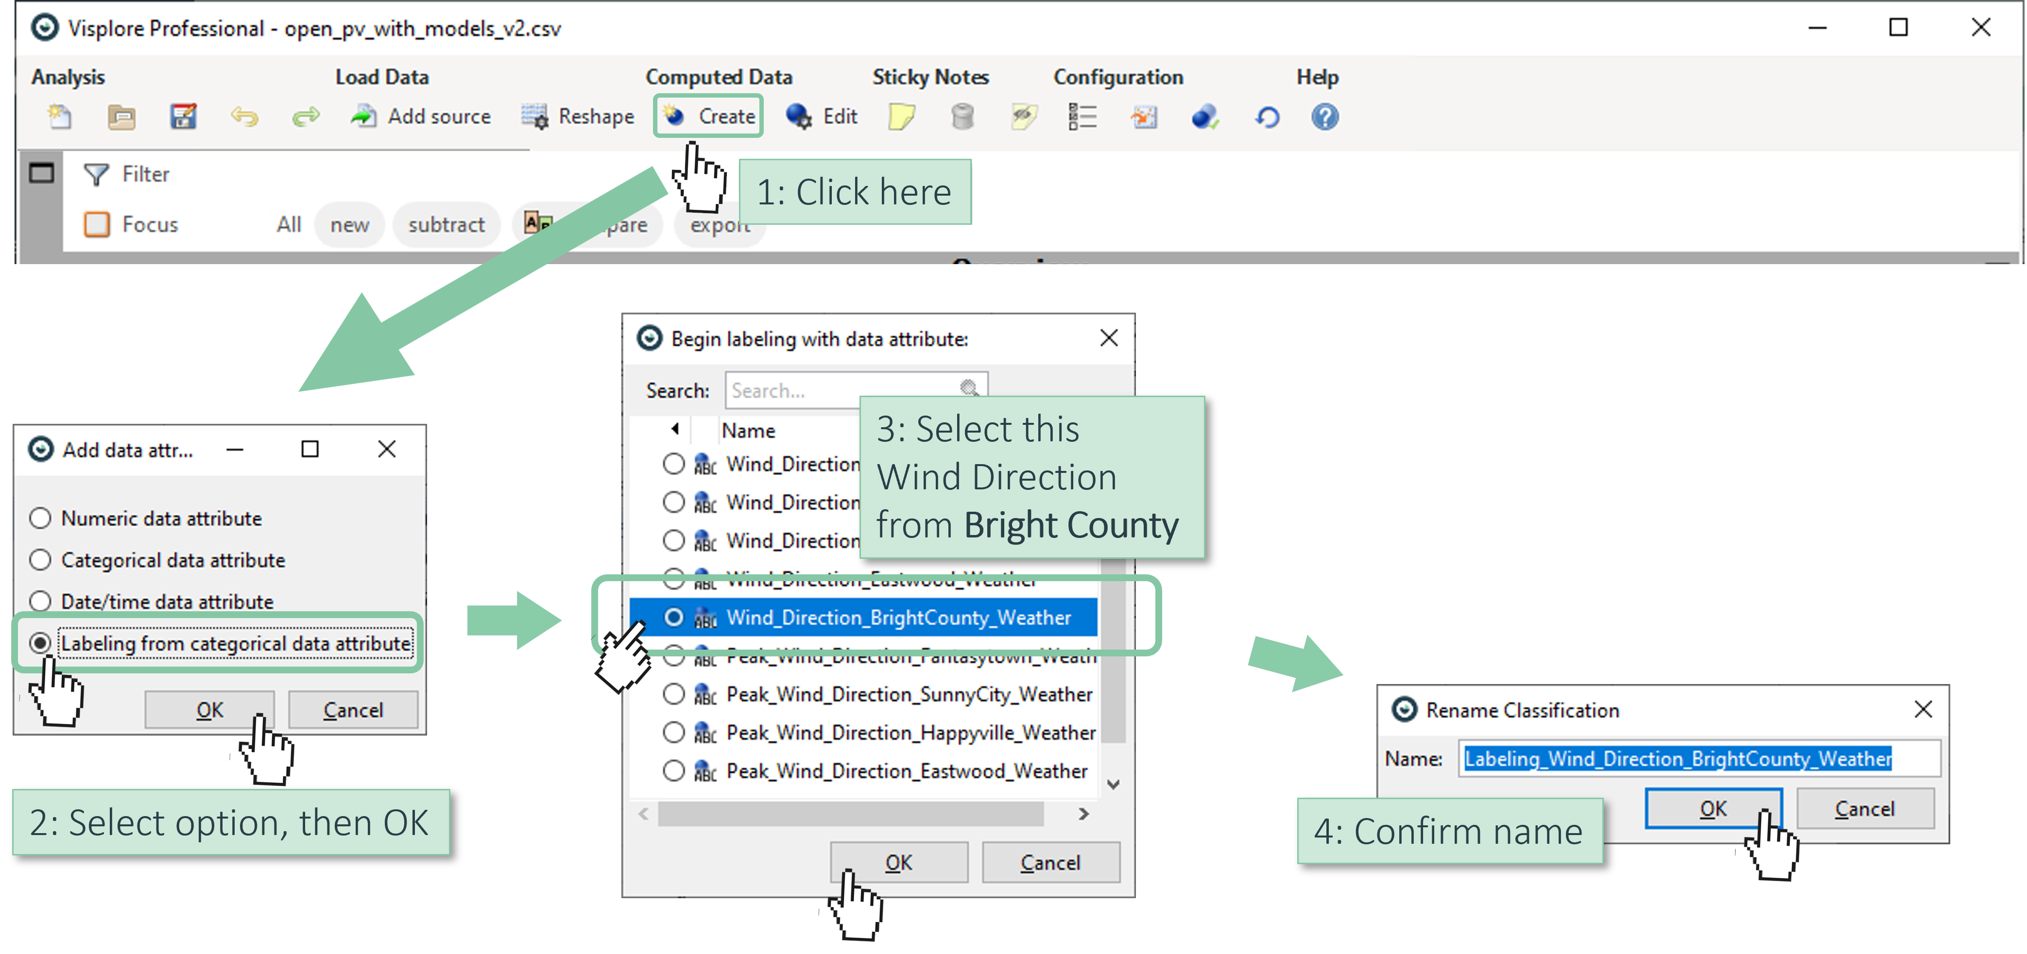
Task: Click the Edit computed data icon
Action: (x=821, y=117)
